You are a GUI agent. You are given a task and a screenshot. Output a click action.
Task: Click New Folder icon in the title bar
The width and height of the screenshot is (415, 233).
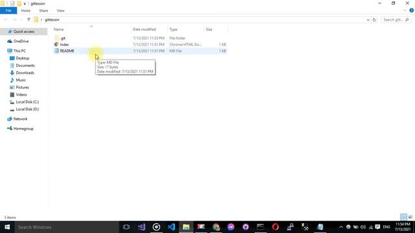[x=19, y=3]
